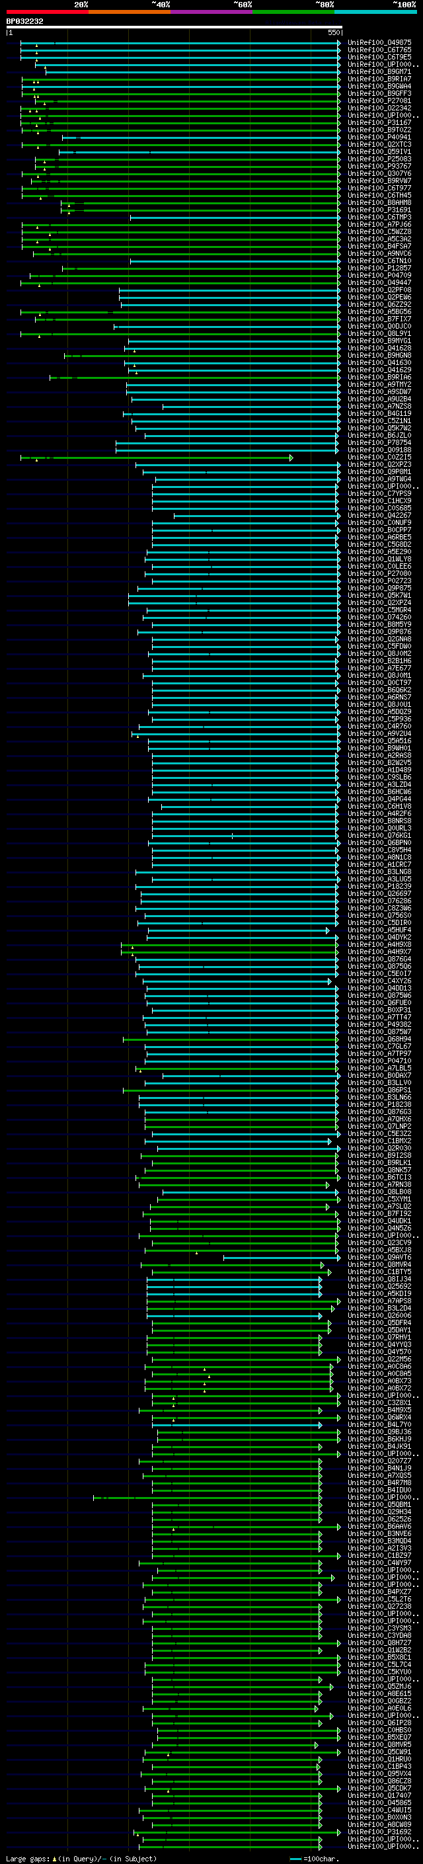Select the UniRef100_A7E677 hit label
This screenshot has height=1864, width=423.
[379, 668]
